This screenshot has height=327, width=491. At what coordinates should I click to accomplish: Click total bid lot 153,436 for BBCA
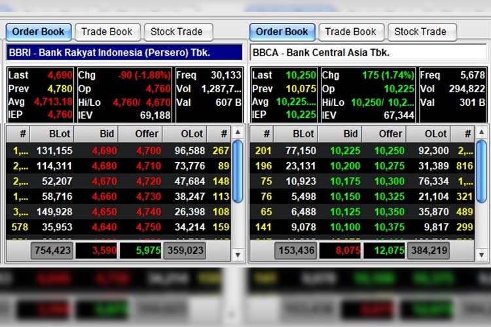point(296,250)
